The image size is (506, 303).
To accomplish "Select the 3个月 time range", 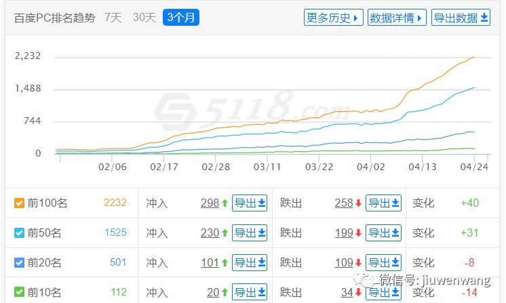I will 180,18.
